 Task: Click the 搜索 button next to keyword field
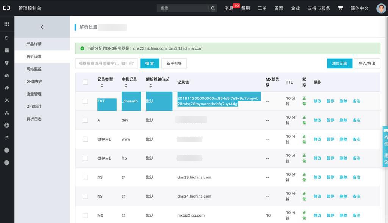pos(149,63)
